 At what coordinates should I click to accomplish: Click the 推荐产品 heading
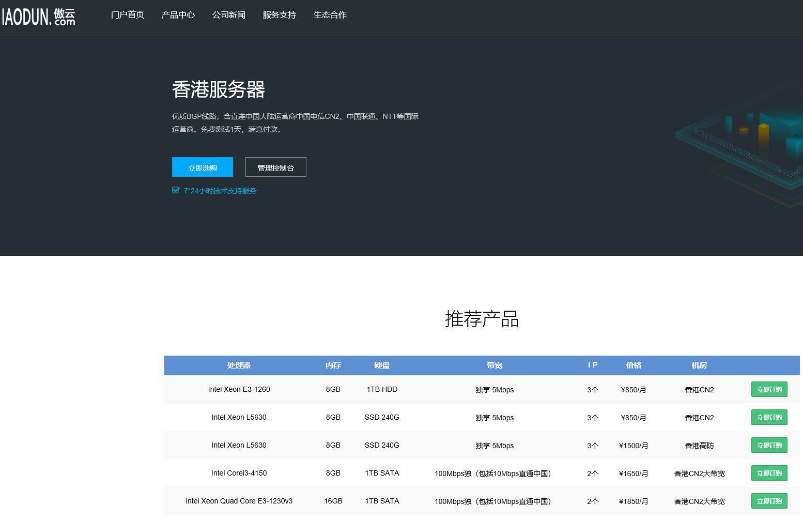click(482, 319)
